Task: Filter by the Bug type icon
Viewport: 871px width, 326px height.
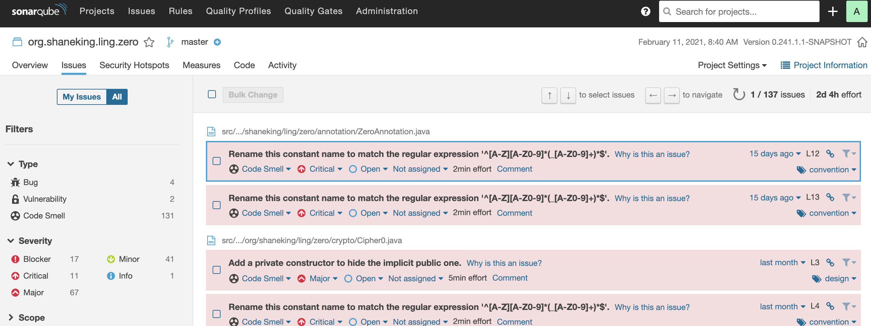Action: [15, 182]
